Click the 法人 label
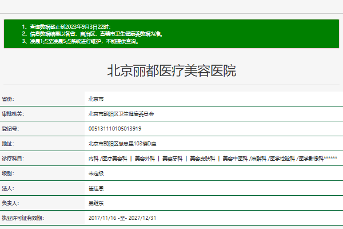343x229 pixels. click(8, 188)
